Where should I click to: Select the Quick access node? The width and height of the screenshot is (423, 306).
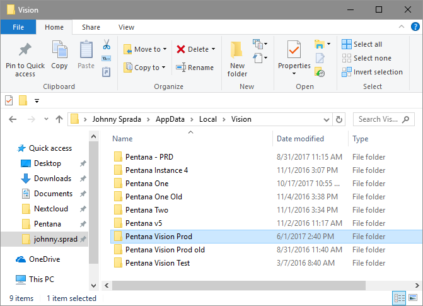45,148
